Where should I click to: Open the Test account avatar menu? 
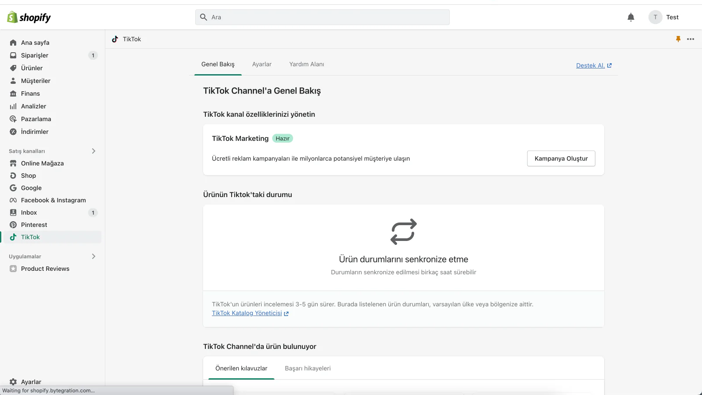655,17
